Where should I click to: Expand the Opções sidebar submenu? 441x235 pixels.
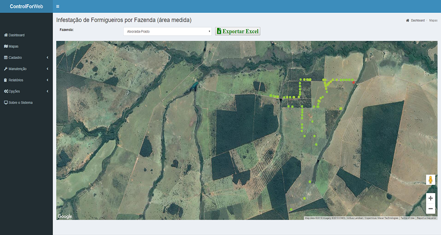tap(26, 91)
